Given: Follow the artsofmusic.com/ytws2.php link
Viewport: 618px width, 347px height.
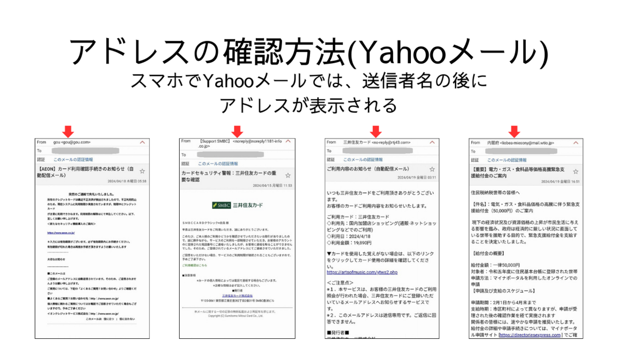Looking at the screenshot, I should 362,272.
